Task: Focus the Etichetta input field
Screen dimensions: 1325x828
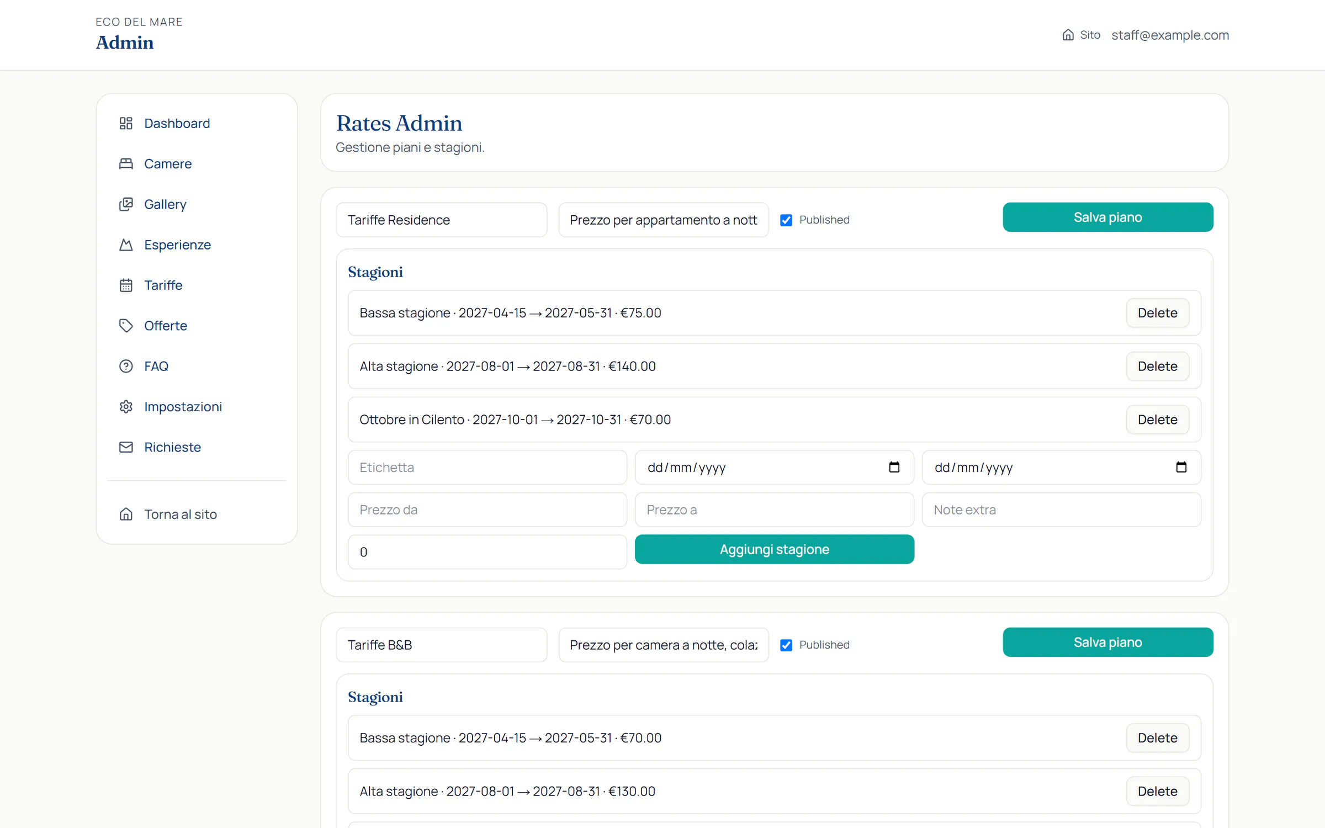Action: pos(487,467)
